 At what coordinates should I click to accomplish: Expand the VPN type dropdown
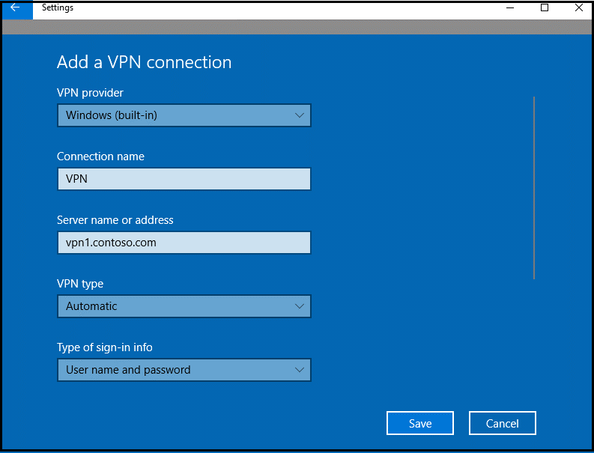point(184,306)
